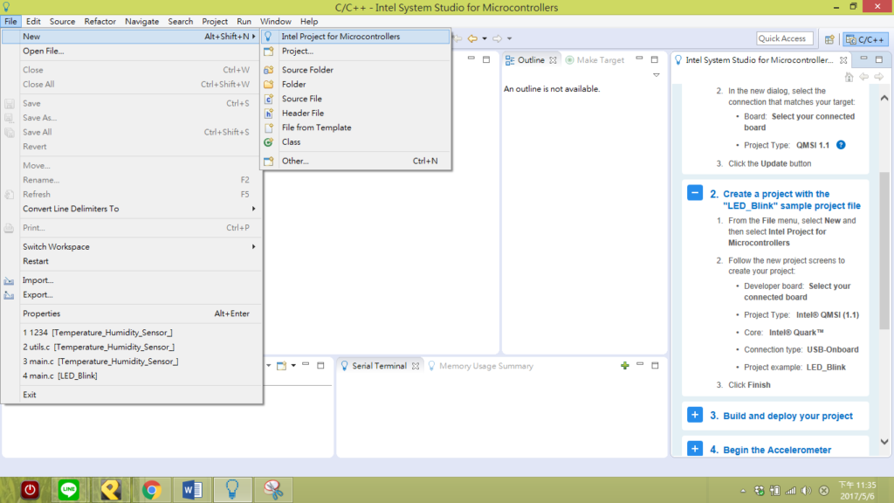The height and width of the screenshot is (503, 894).
Task: Open the Edit menu
Action: pyautogui.click(x=33, y=21)
